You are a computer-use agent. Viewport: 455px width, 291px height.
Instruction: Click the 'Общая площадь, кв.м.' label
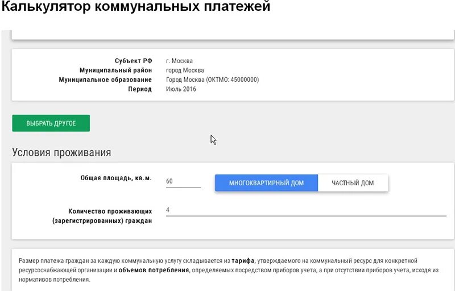(x=116, y=178)
